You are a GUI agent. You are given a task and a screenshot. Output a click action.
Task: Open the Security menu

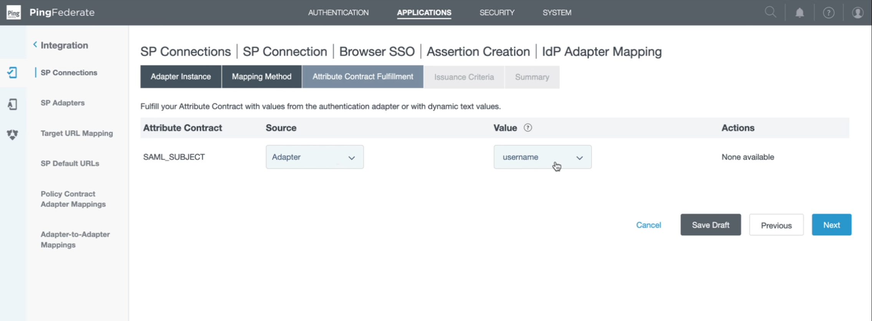click(497, 13)
